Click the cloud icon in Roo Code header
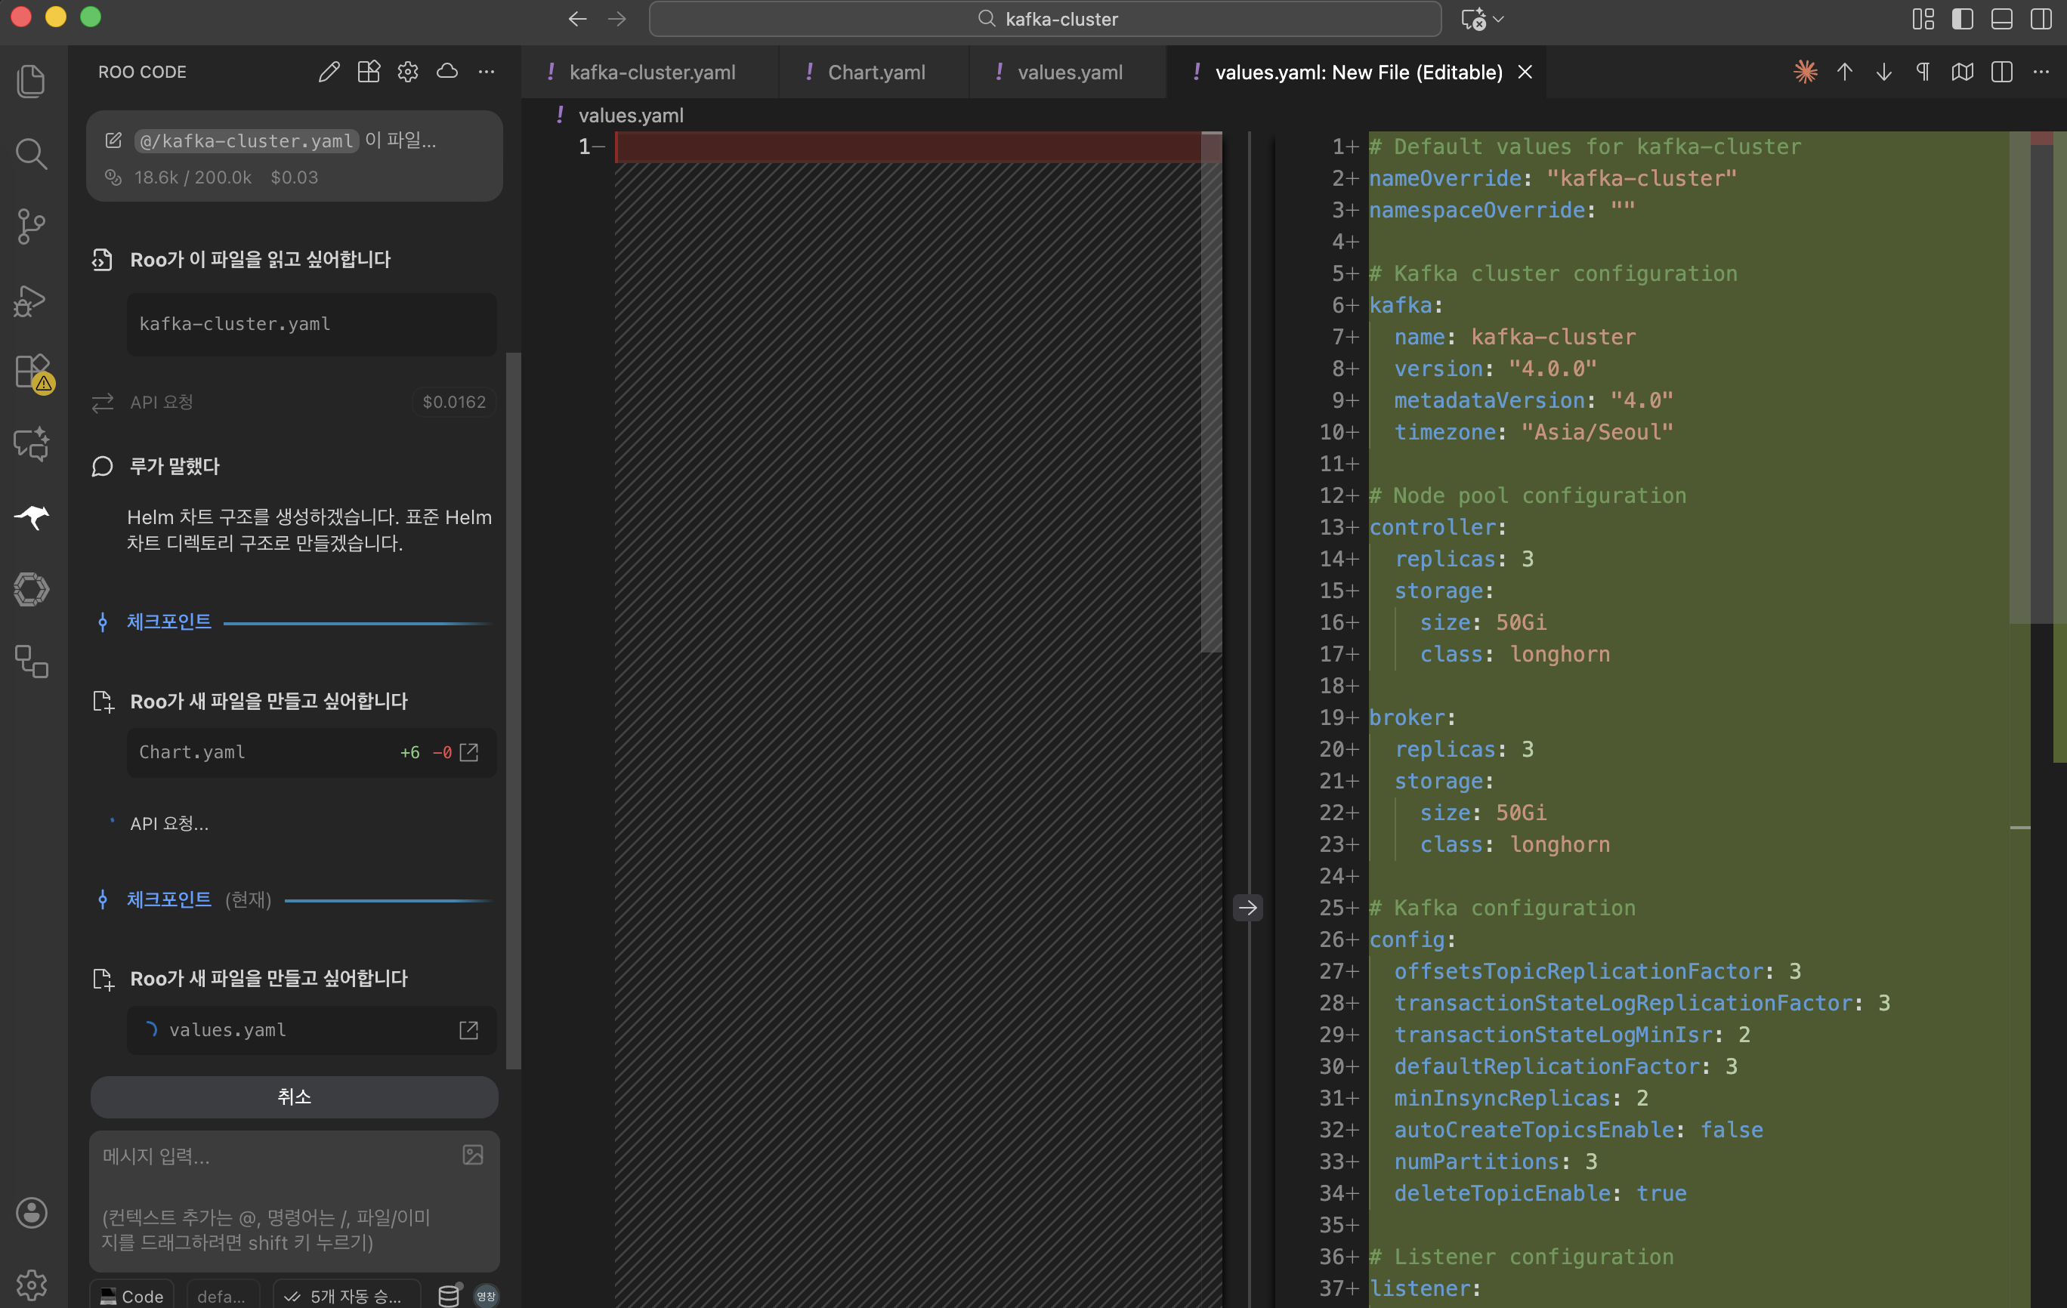This screenshot has width=2067, height=1308. [x=447, y=72]
